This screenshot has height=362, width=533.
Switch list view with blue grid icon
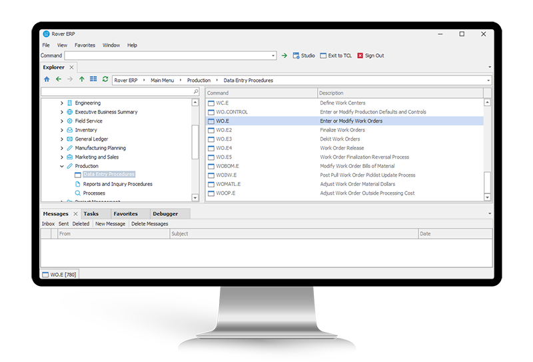[93, 79]
